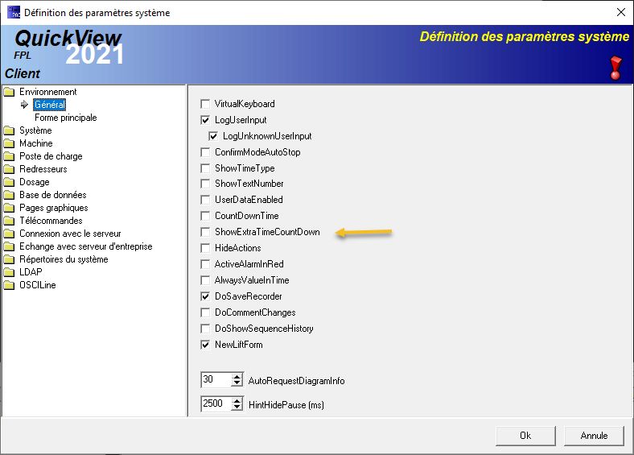
Task: Tick the HideActions checkbox
Action: 205,248
